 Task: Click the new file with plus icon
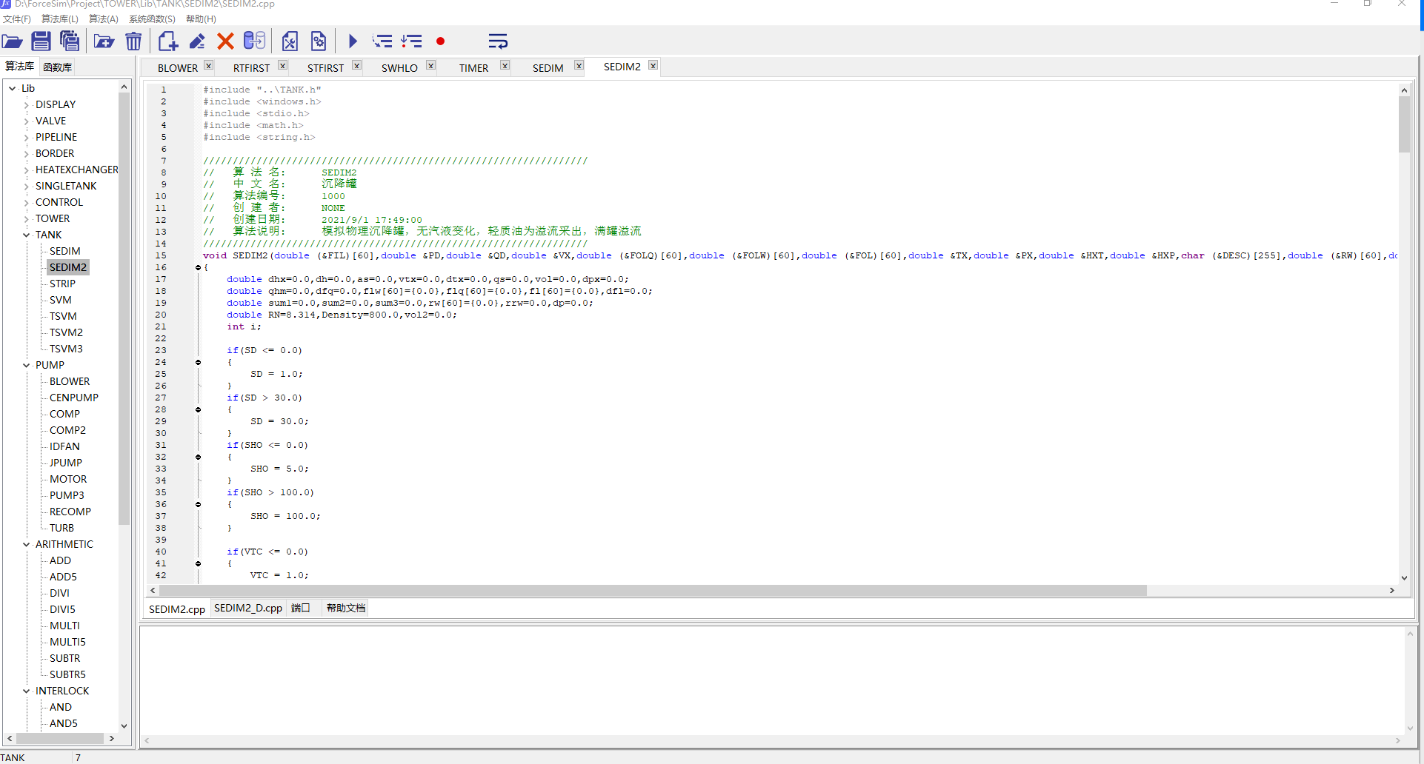coord(167,41)
